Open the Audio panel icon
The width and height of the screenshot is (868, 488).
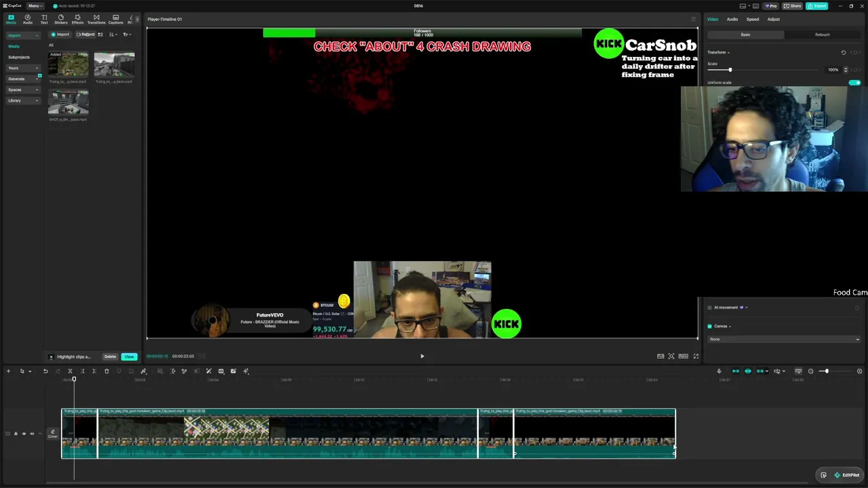pyautogui.click(x=28, y=19)
